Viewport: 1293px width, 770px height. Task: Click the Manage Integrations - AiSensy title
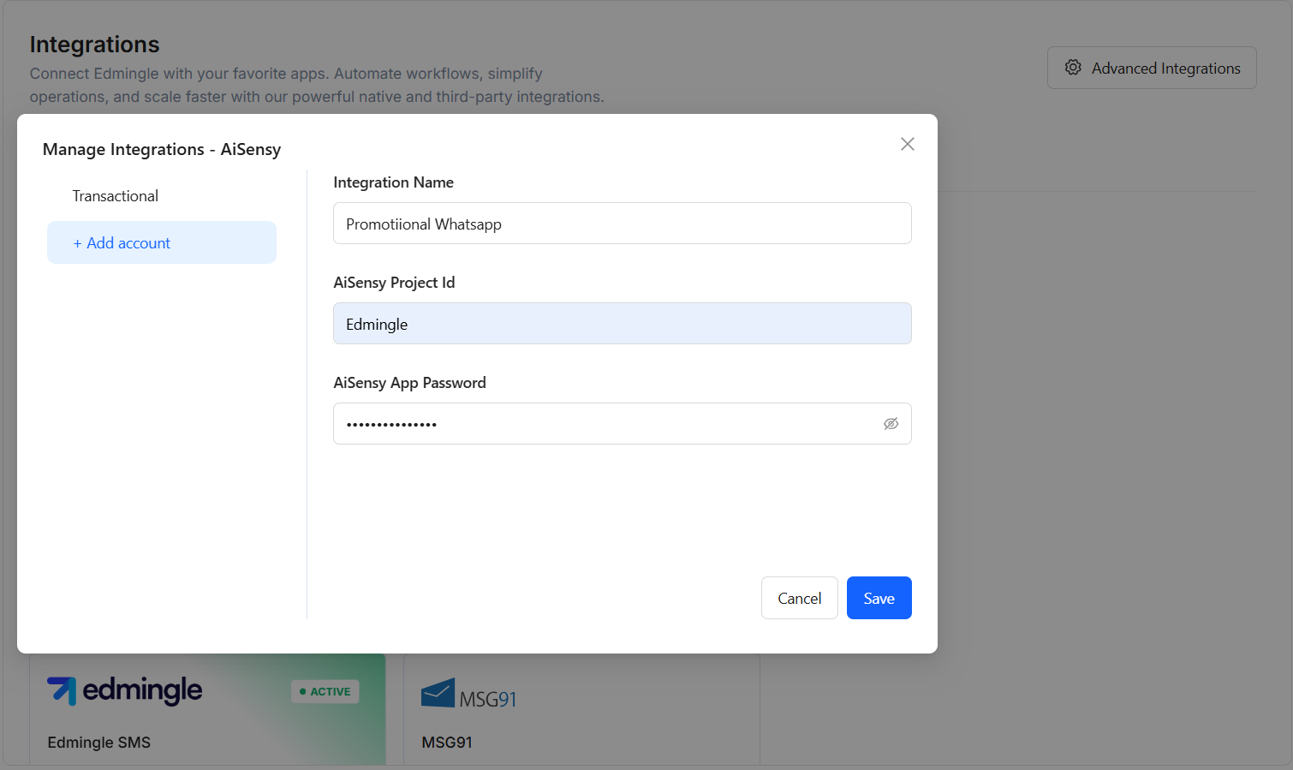[x=162, y=149]
